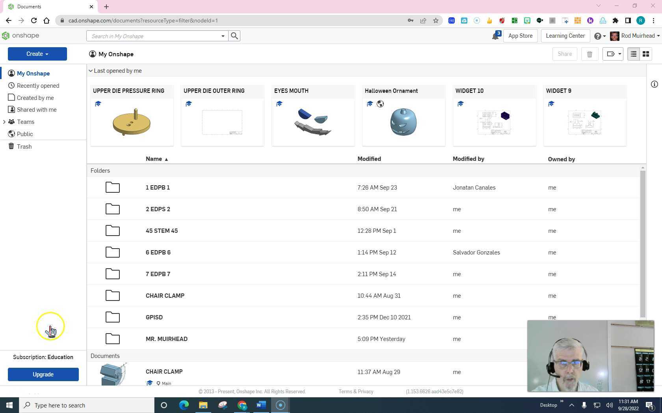The width and height of the screenshot is (662, 413).
Task: Select Recently opened in sidebar
Action: tap(38, 86)
